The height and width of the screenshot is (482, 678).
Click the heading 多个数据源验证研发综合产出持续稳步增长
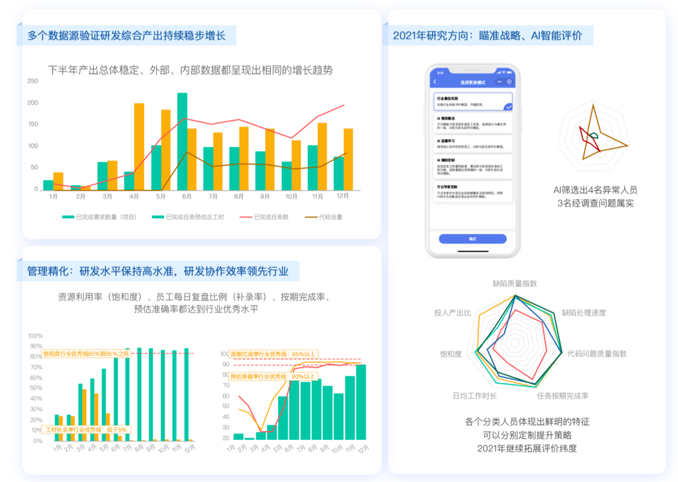coord(126,35)
